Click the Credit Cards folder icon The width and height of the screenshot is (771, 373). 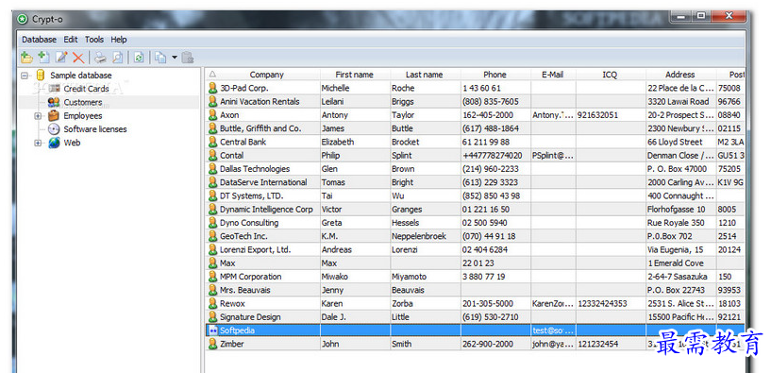pos(54,89)
